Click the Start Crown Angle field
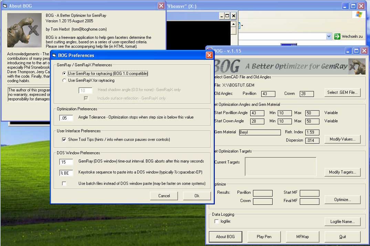 257,121
